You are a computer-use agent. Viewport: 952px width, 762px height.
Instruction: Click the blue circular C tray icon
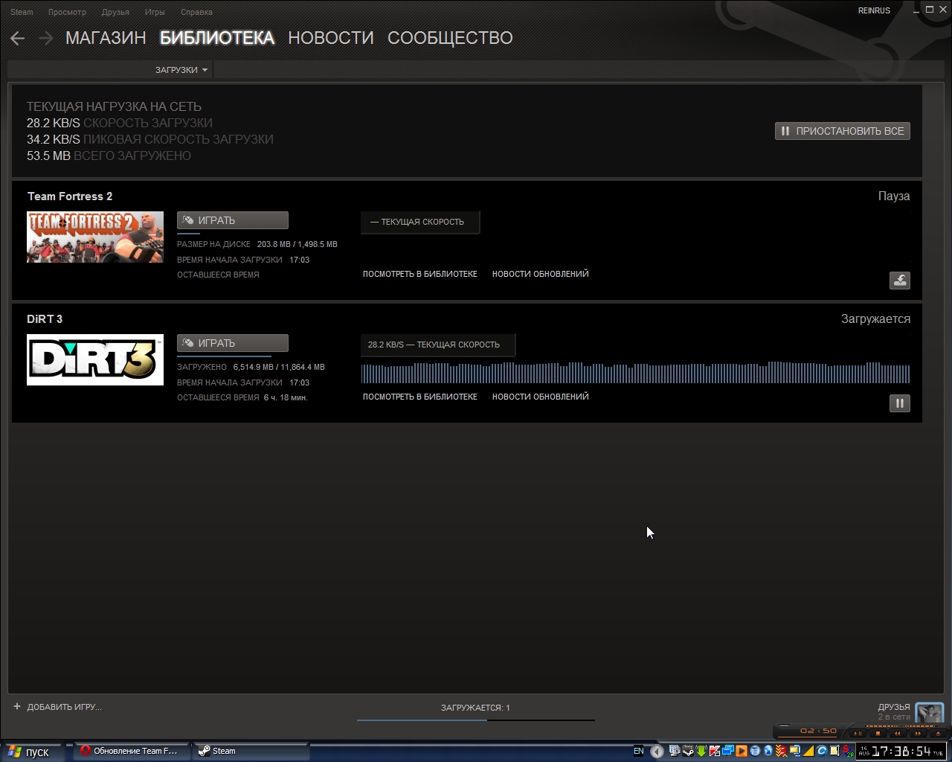(x=823, y=751)
